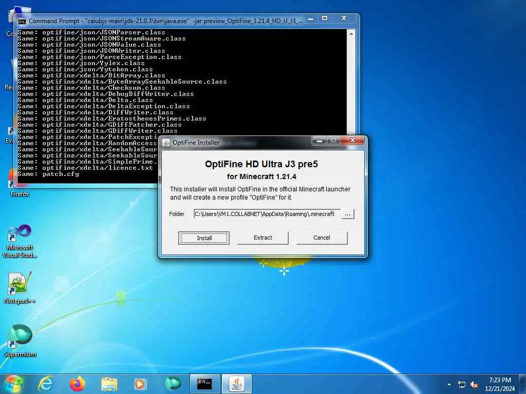Image resolution: width=526 pixels, height=394 pixels.
Task: Click the 'optifine/xdelta/ByteArraySeekableSource.class' line
Action: 122,82
